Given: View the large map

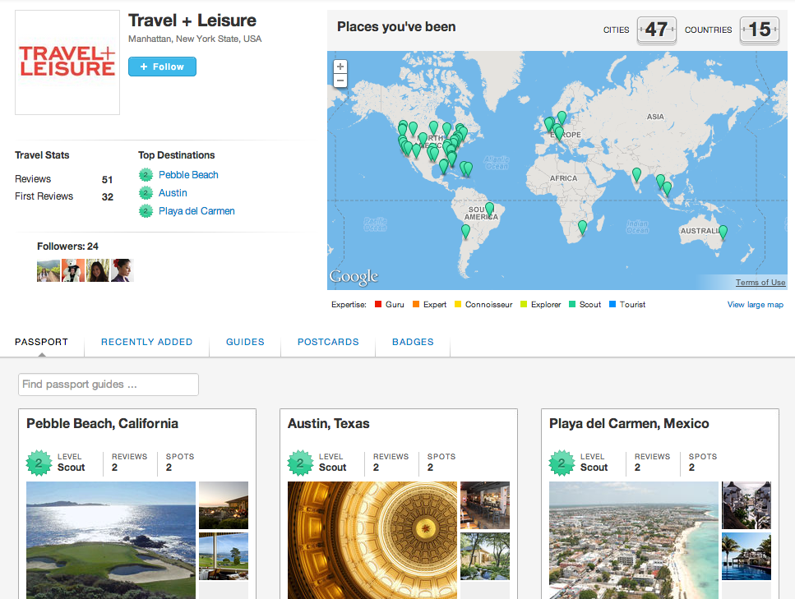Looking at the screenshot, I should point(755,305).
